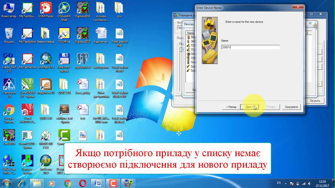Viewport: 335px width, 188px height.
Task: Open the Corel PHOTO-P... desktop shortcut
Action: 27,114
